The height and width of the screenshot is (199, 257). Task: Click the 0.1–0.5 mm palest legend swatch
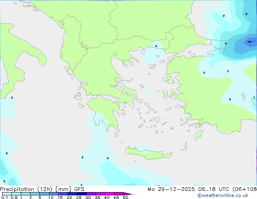point(7,194)
